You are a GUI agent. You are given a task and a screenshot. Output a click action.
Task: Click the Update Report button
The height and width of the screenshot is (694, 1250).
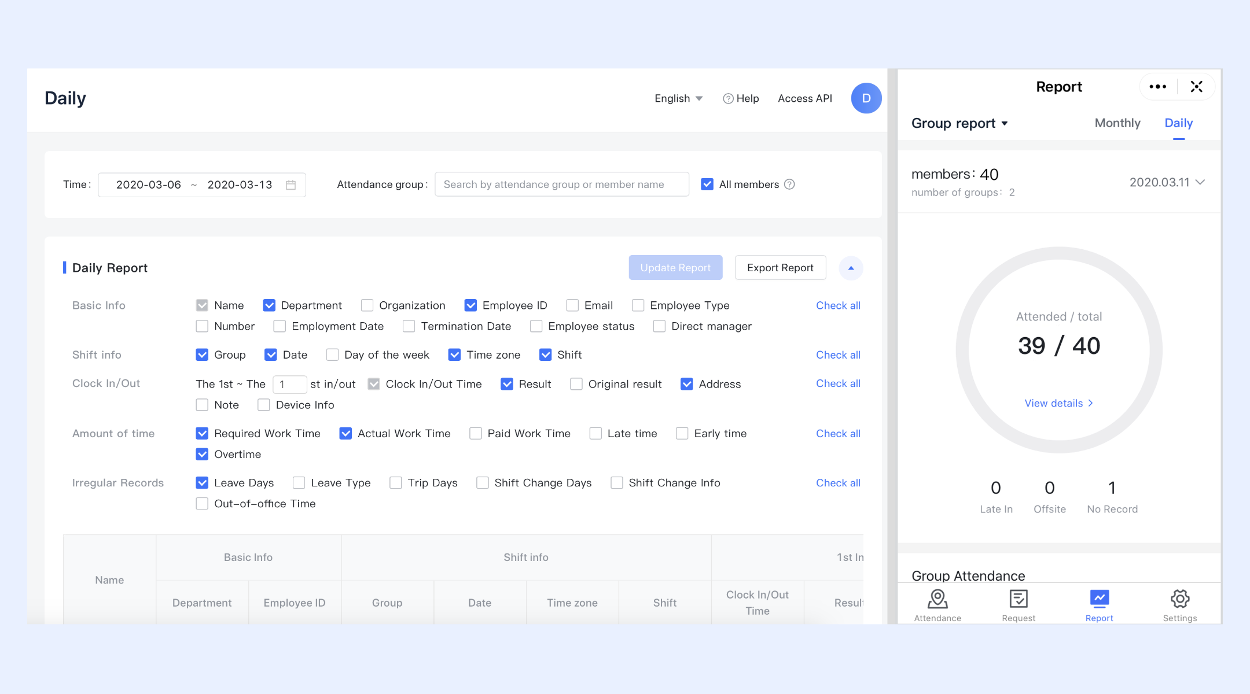click(675, 268)
